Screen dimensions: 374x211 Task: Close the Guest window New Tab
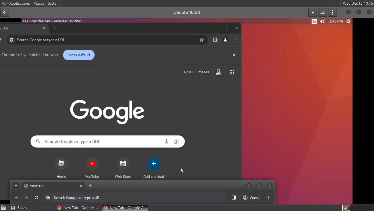click(81, 186)
